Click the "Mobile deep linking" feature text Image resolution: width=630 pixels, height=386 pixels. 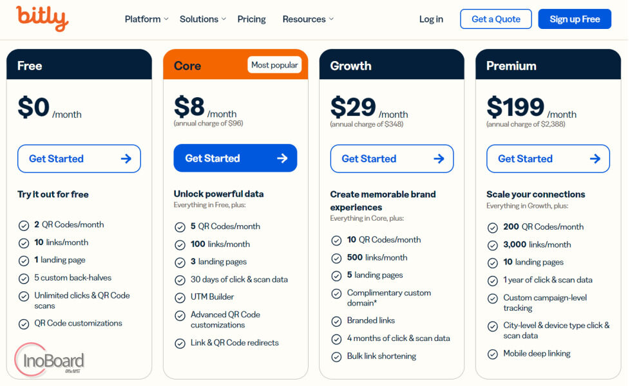[537, 353]
